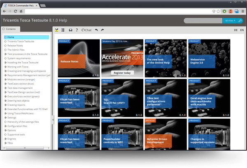The width and height of the screenshot is (247, 168).
Task: Open Using Tosca WebAccess entry
Action: click(x=21, y=114)
